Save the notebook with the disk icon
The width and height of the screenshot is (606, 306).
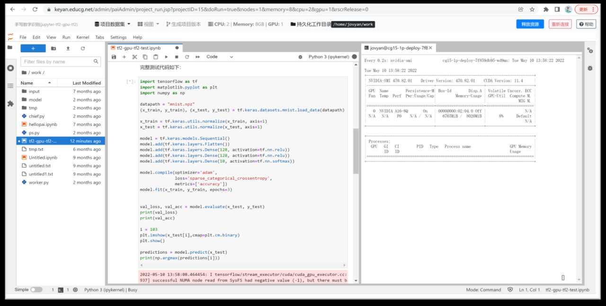pos(114,57)
